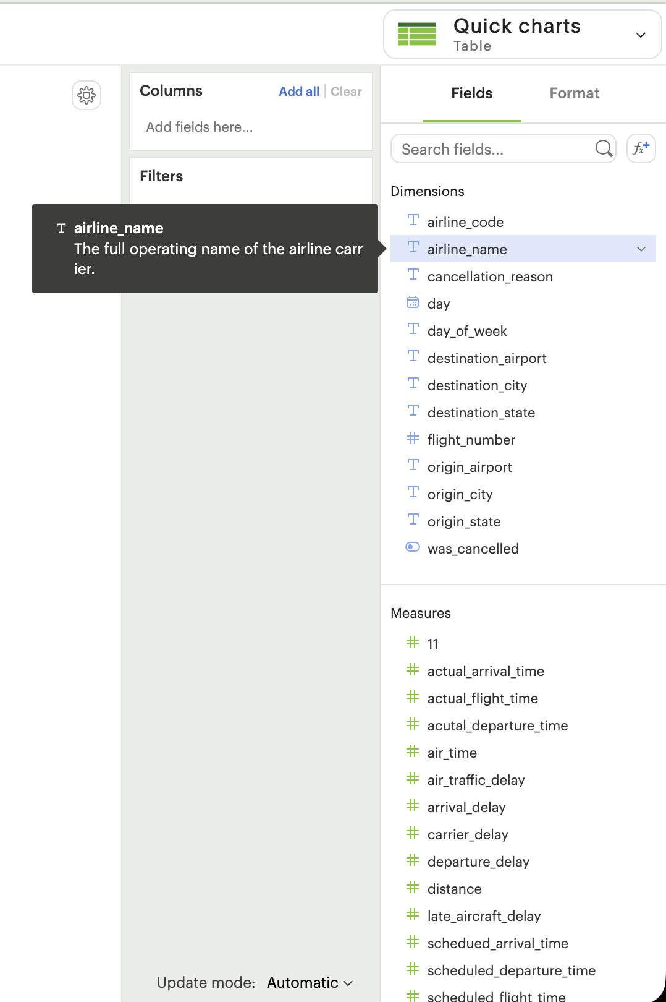Click Clear to remove all columns
Viewport: 666px width, 1002px height.
tap(346, 91)
